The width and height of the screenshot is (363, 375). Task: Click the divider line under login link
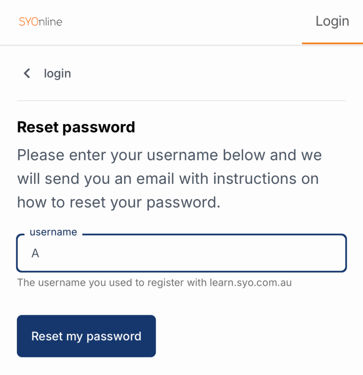coord(181,101)
